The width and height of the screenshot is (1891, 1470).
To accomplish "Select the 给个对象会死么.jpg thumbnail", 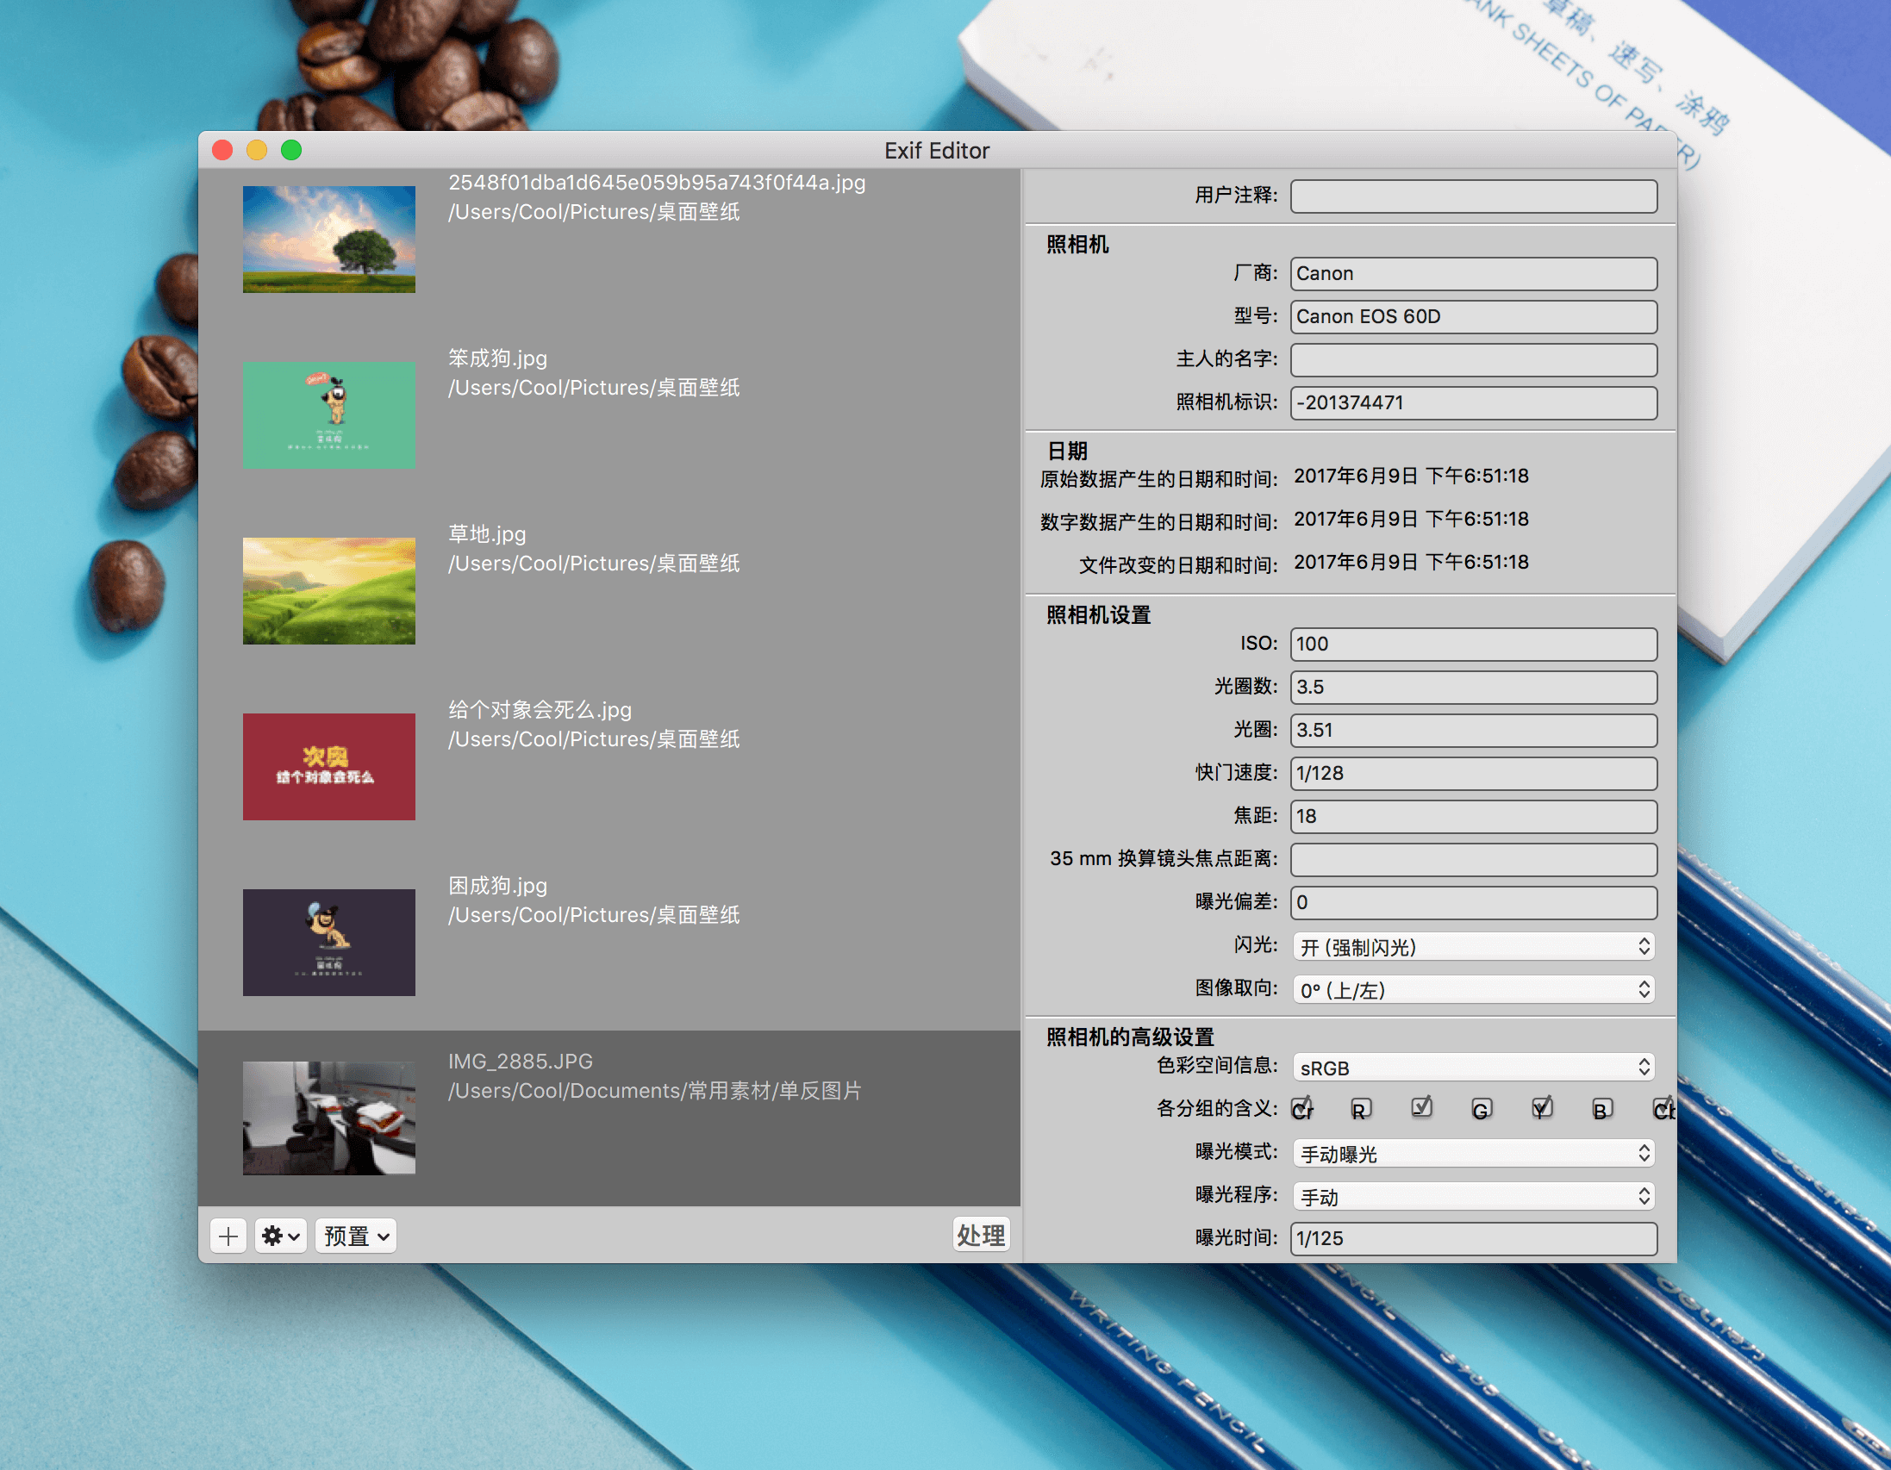I will pyautogui.click(x=329, y=766).
